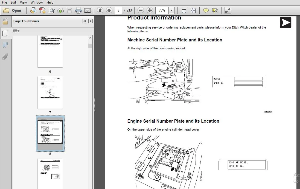300x189 pixels.
Task: Click the upload to cloud icon
Action: pos(60,10)
